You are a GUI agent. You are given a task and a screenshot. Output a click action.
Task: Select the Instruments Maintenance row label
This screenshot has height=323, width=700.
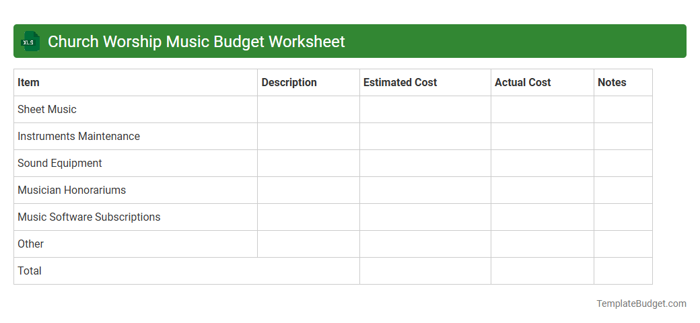(79, 136)
